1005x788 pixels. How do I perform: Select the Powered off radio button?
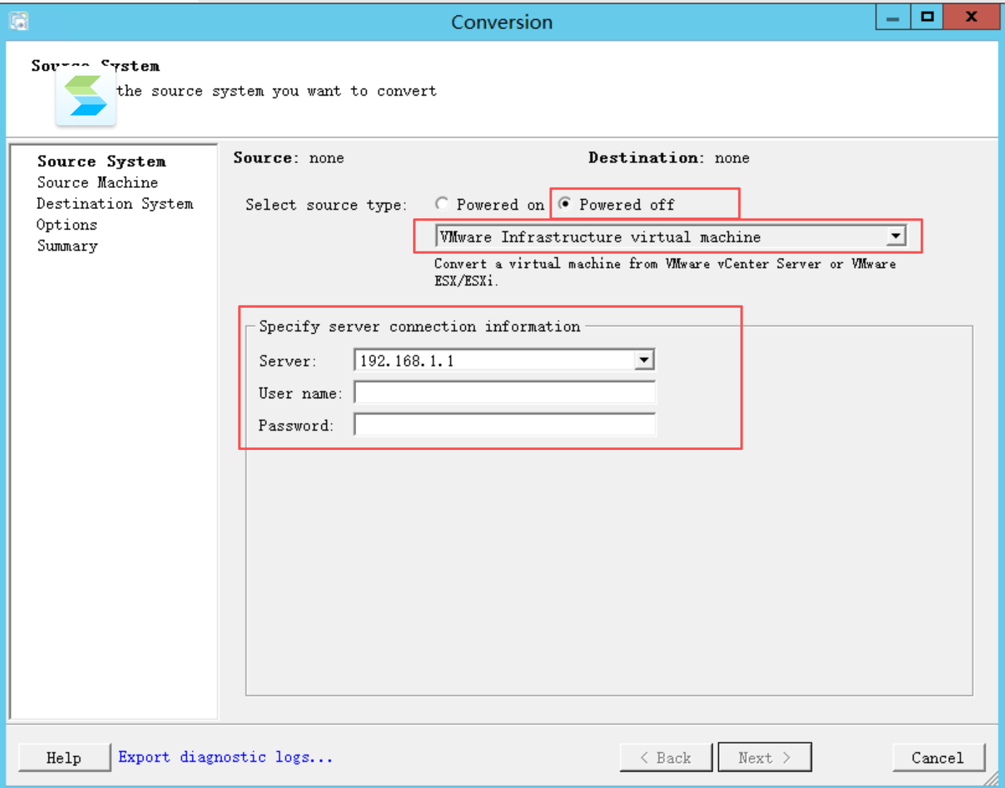565,203
